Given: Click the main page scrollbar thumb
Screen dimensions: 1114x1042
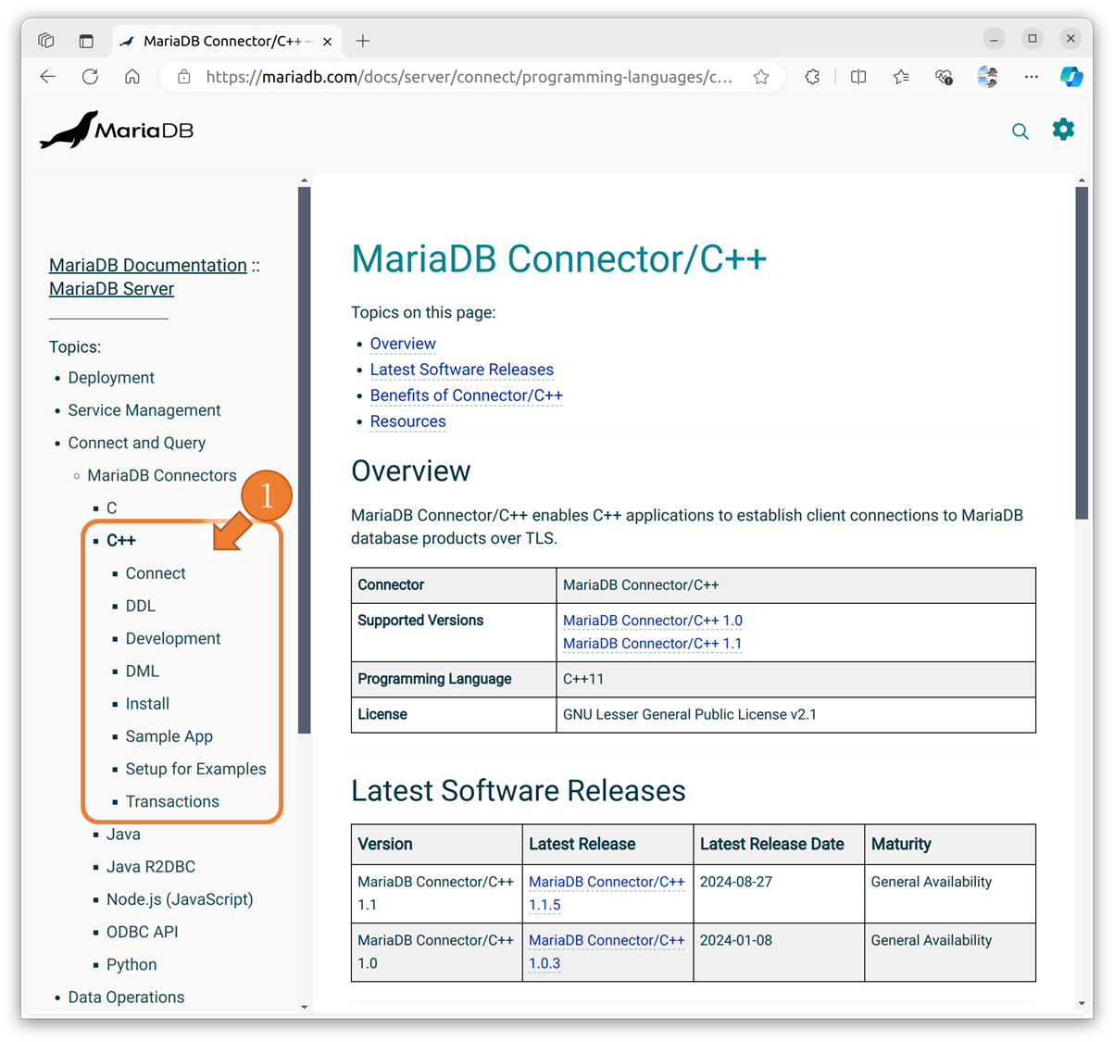Looking at the screenshot, I should [1082, 353].
